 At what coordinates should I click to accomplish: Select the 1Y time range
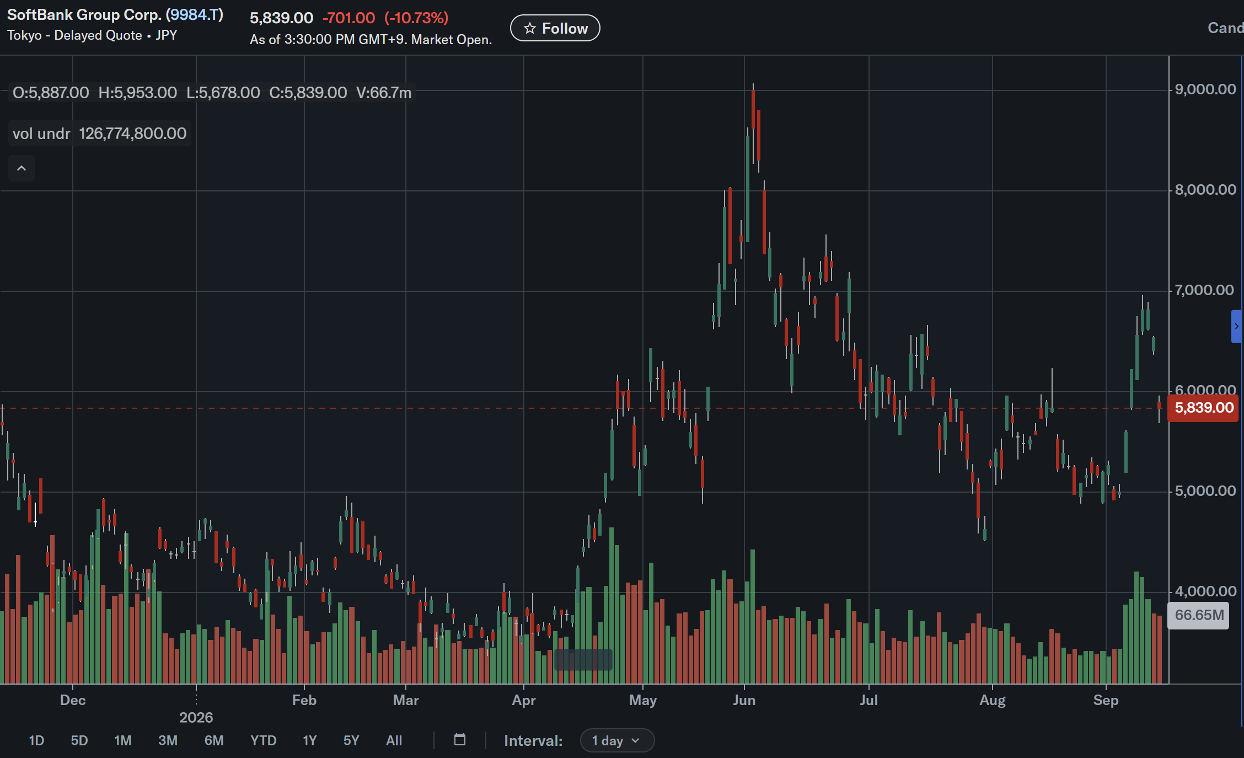310,740
